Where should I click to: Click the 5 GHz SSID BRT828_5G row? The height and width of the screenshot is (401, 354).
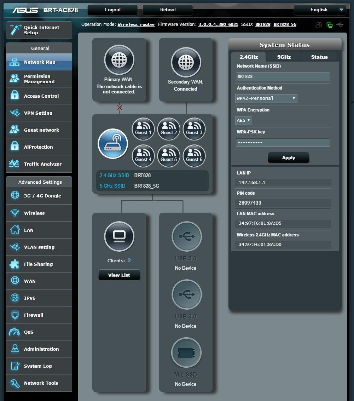click(152, 186)
